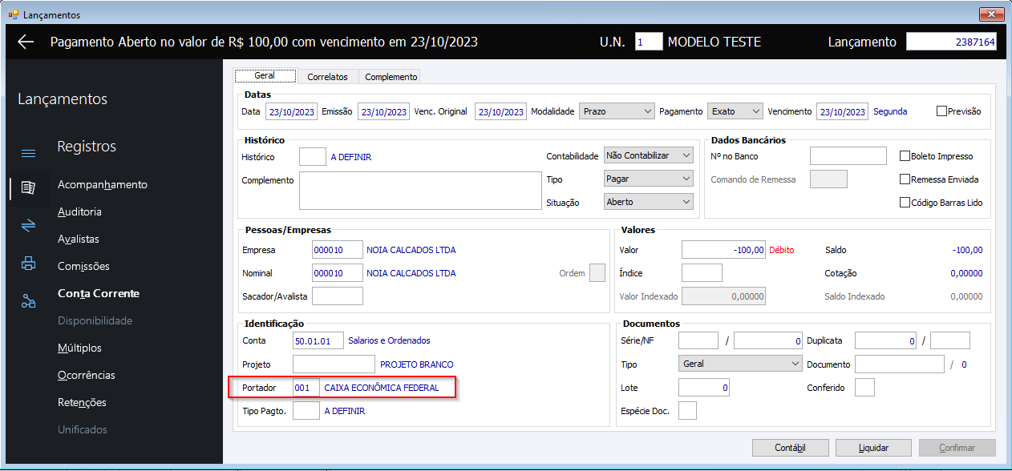Viewport: 1012px width, 471px height.
Task: Open Comissões in the sidebar
Action: tap(83, 266)
